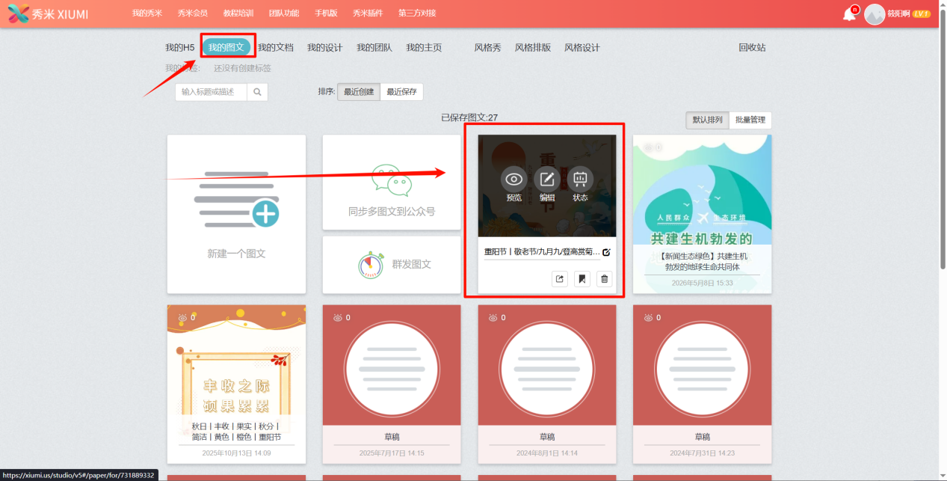947x481 pixels.
Task: Click view-count eye icon on 丰收之际 card
Action: 182,318
